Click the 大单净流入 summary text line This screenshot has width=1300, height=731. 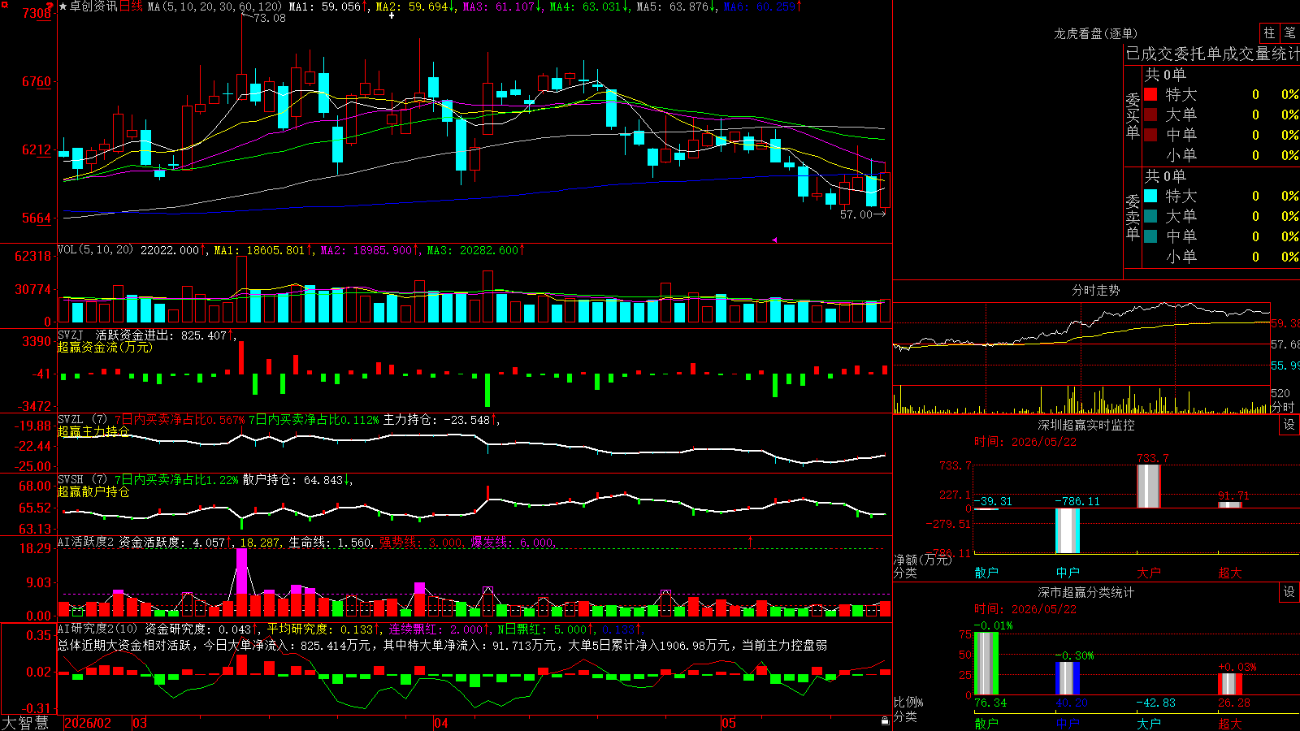pyautogui.click(x=443, y=645)
